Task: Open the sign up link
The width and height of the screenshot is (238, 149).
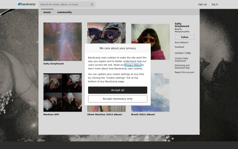Action: [202, 4]
